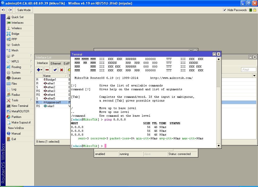258x187 pixels.
Task: Click the Redo arrow in top toolbar
Action: 10,10
